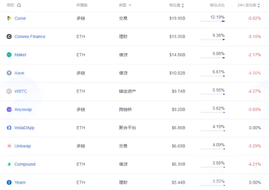Click the Compound green logo icon
Viewport: 269px width, 190px height.
(9, 164)
